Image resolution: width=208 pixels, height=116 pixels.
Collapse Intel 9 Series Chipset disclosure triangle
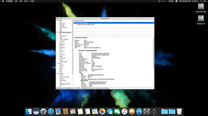pyautogui.click(x=75, y=23)
